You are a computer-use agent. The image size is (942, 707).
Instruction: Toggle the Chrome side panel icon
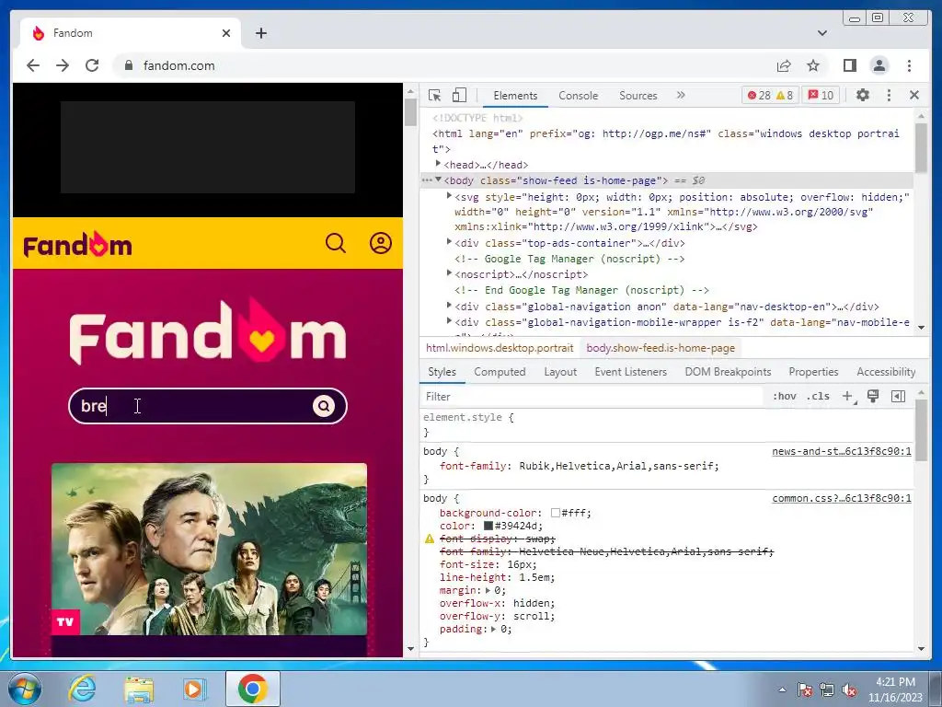coord(849,65)
